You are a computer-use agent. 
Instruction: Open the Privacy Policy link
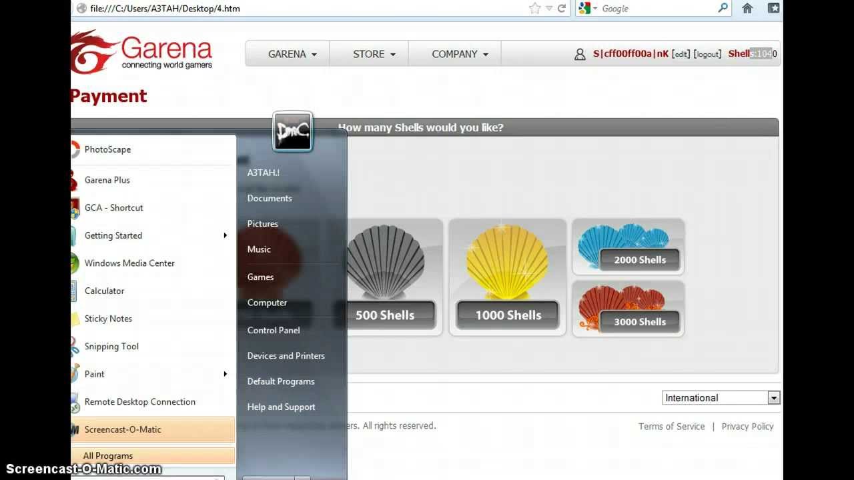point(747,427)
